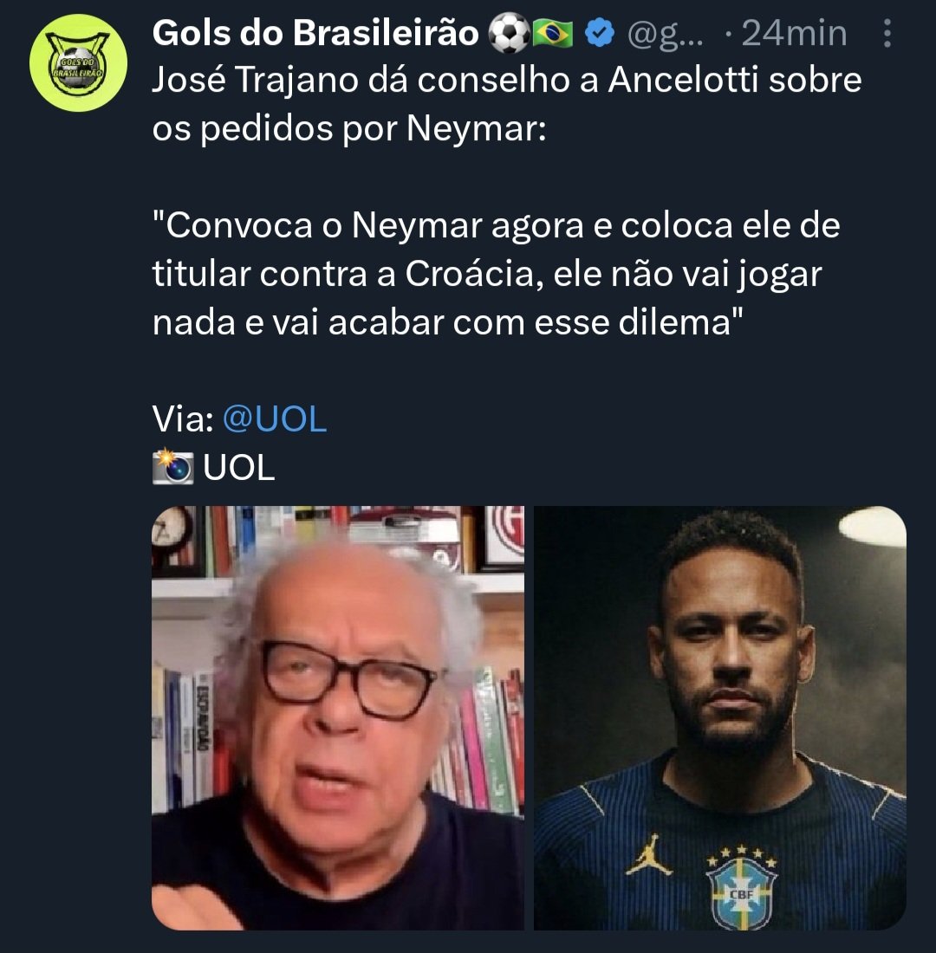Viewport: 936px width, 953px height.
Task: Open the photo of the player in blue jersey
Action: pos(720,718)
